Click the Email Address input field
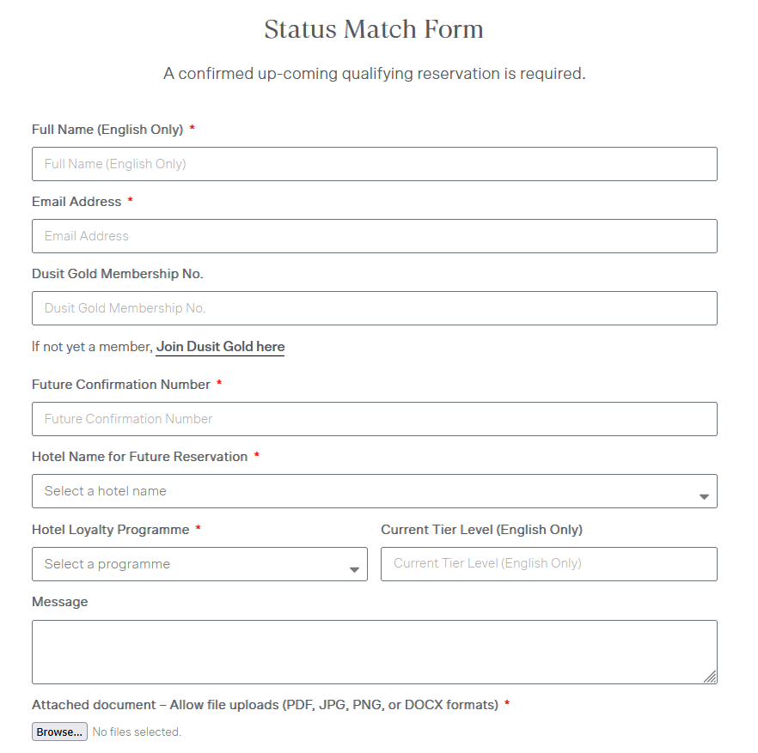 [374, 236]
